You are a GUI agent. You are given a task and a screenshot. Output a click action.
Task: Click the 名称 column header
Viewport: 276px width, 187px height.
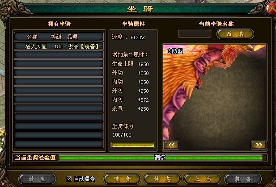click(32, 37)
